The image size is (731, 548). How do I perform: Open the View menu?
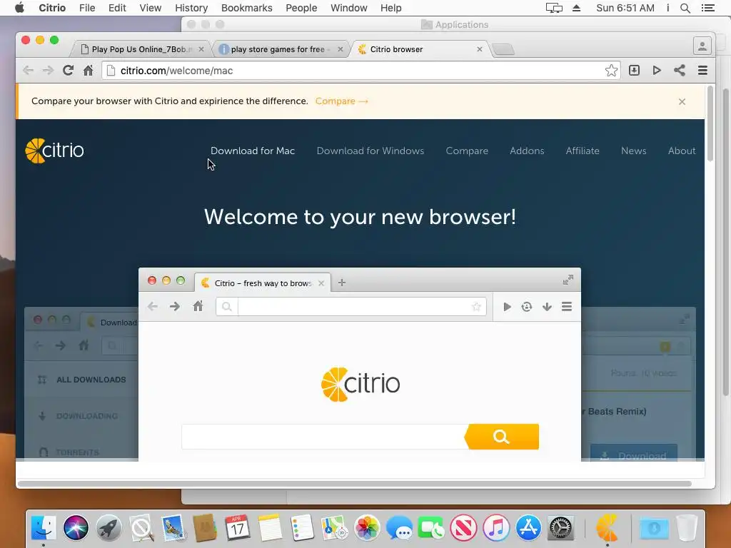tap(150, 8)
